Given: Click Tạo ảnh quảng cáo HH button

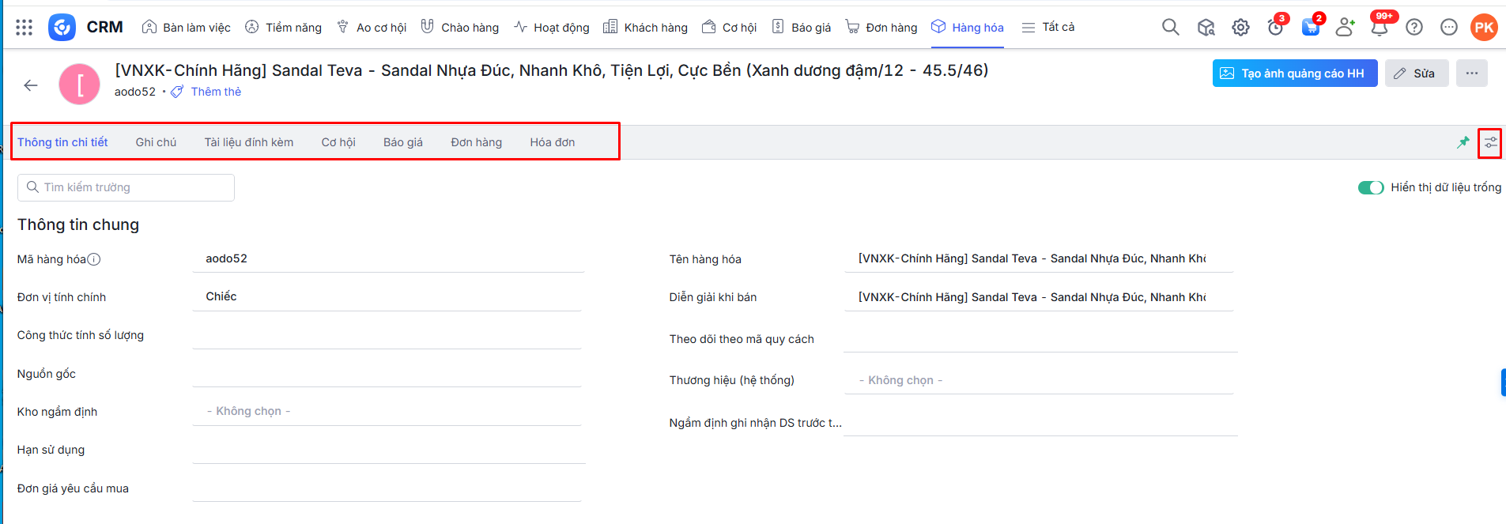Looking at the screenshot, I should [1294, 74].
